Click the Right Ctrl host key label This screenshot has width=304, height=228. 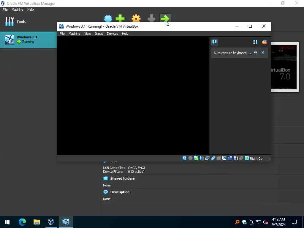pos(256,159)
